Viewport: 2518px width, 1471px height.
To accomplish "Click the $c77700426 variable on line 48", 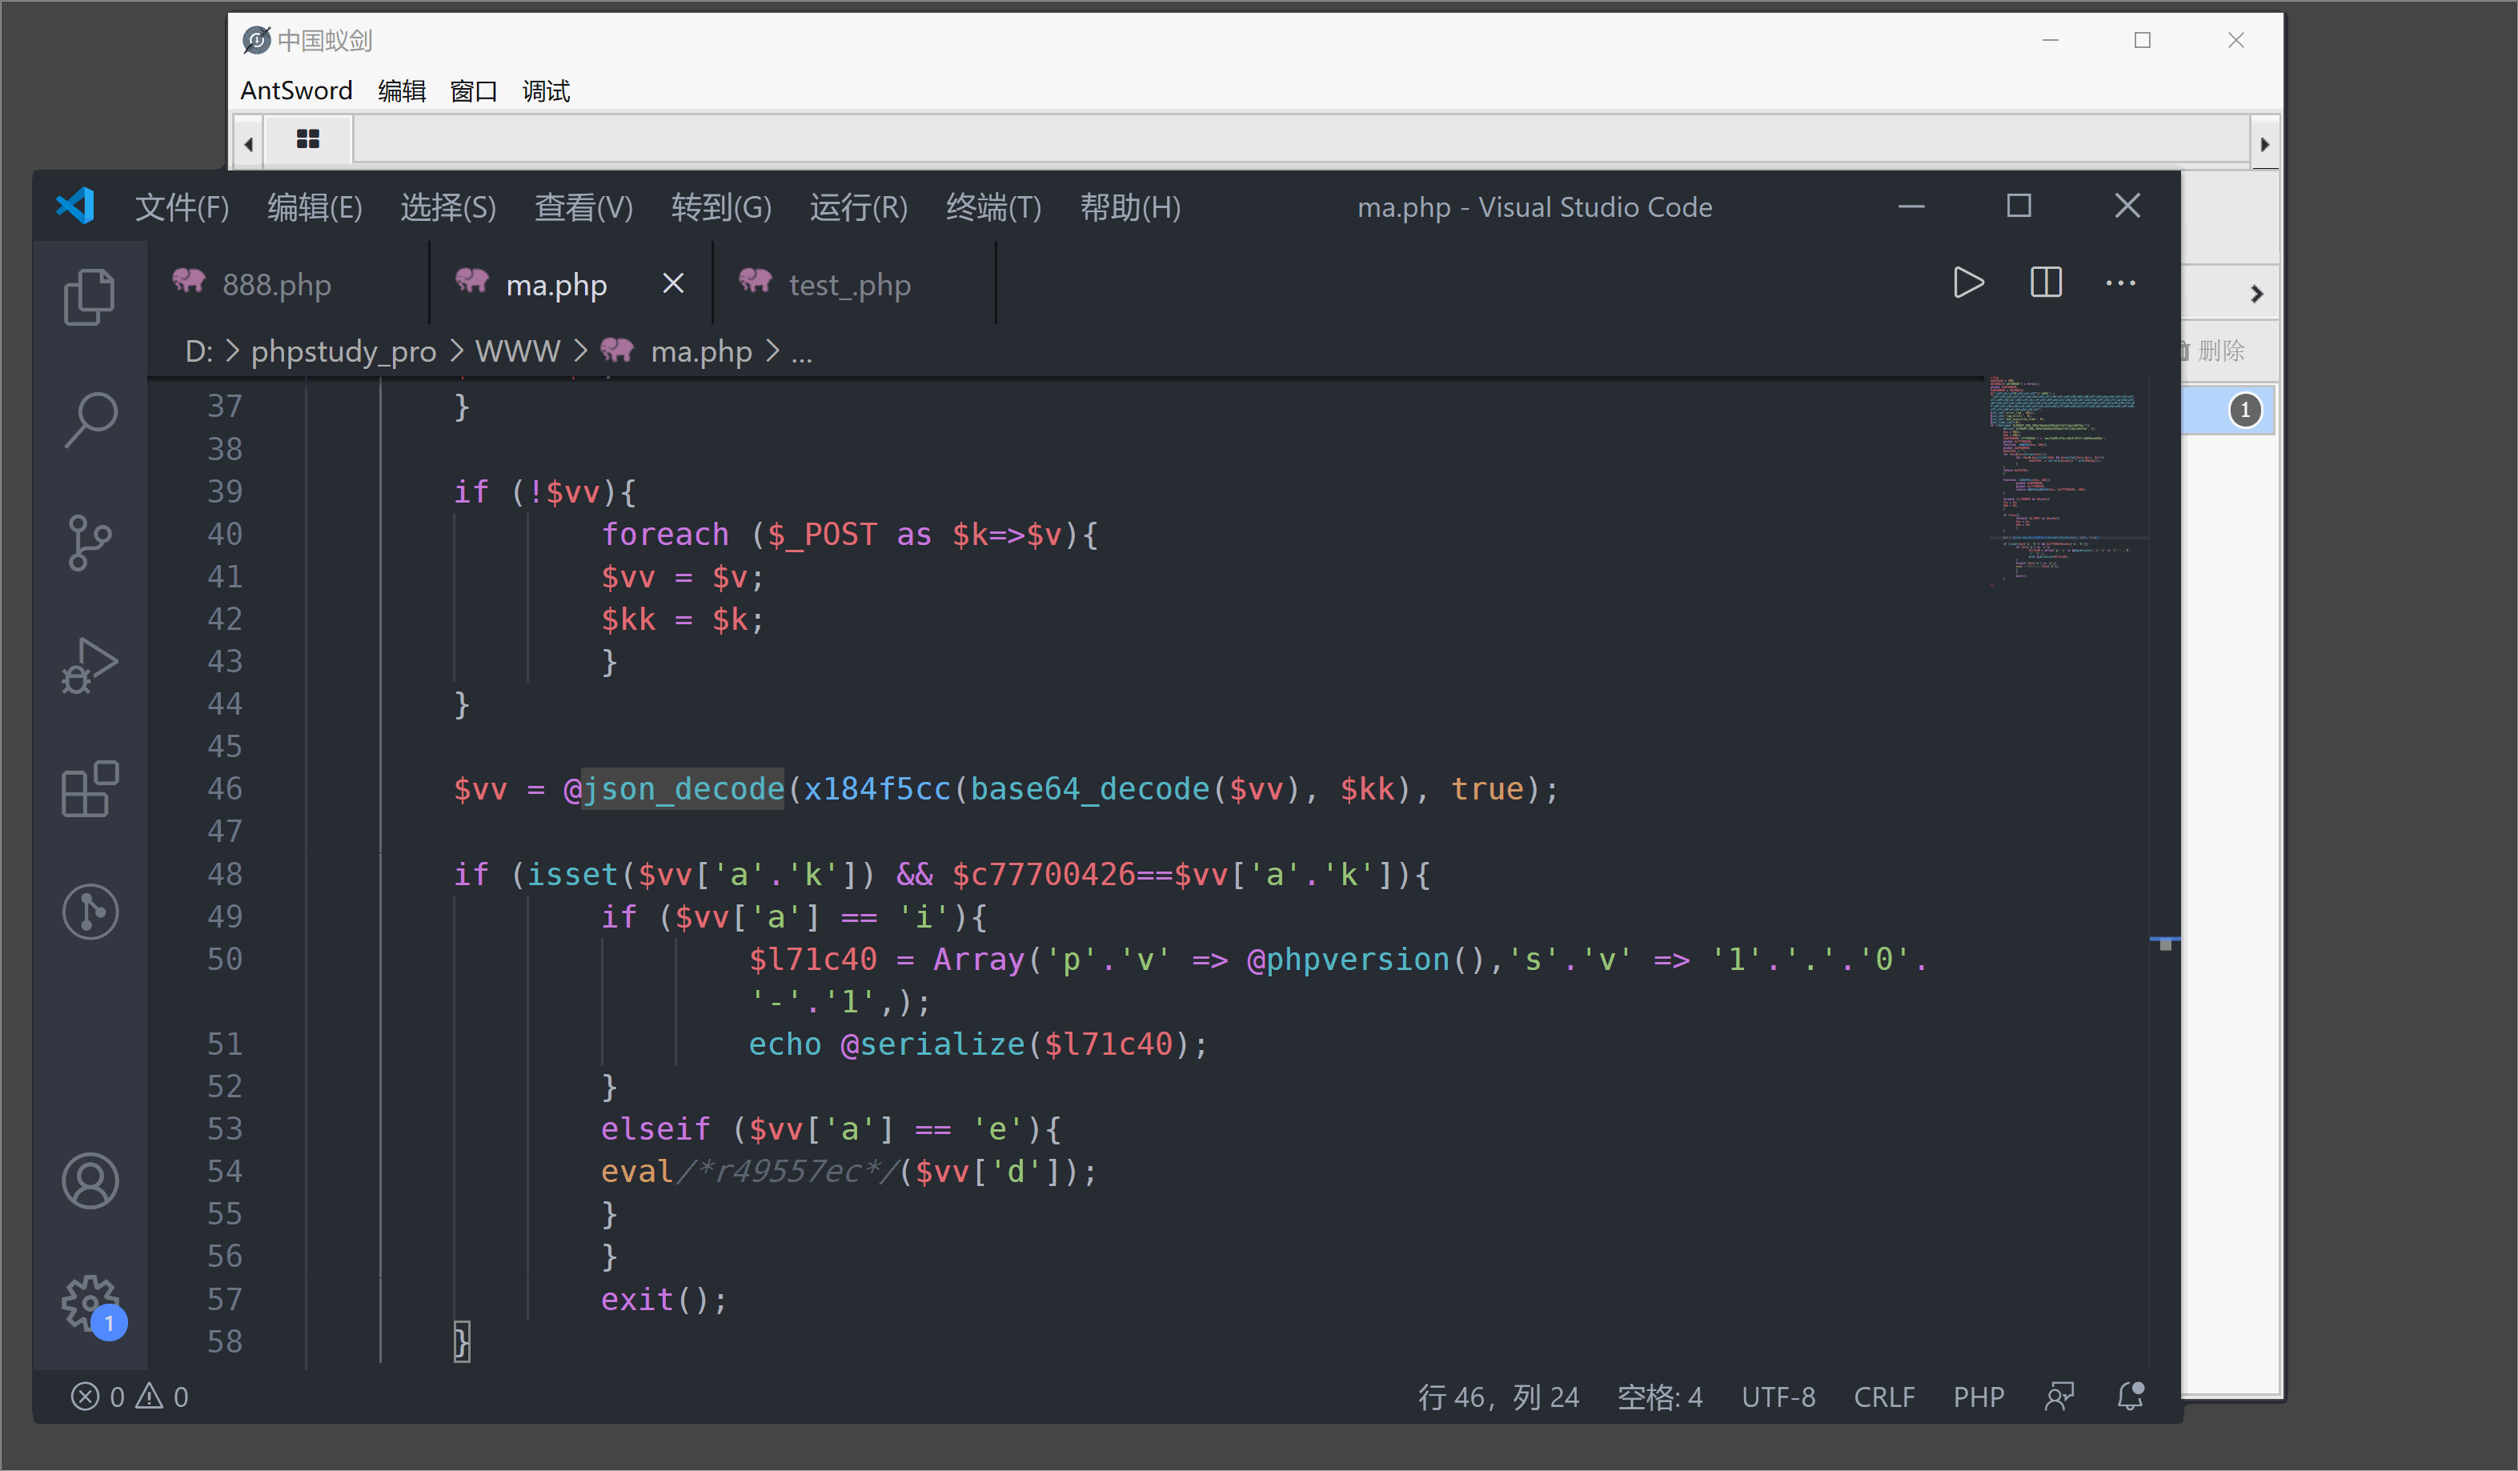I will [1044, 875].
